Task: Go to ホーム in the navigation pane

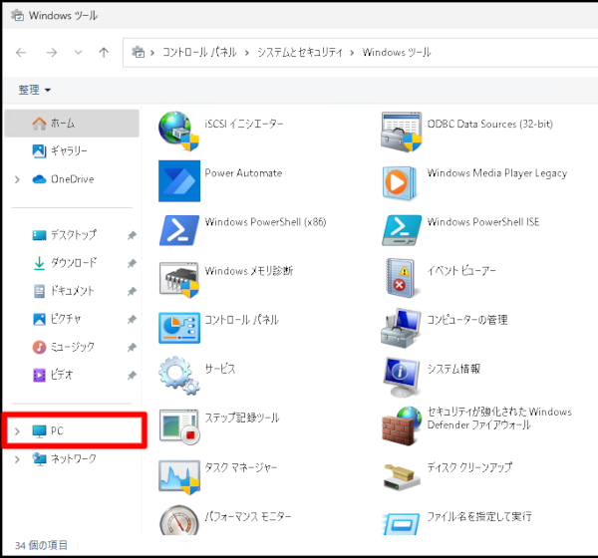Action: coord(72,124)
